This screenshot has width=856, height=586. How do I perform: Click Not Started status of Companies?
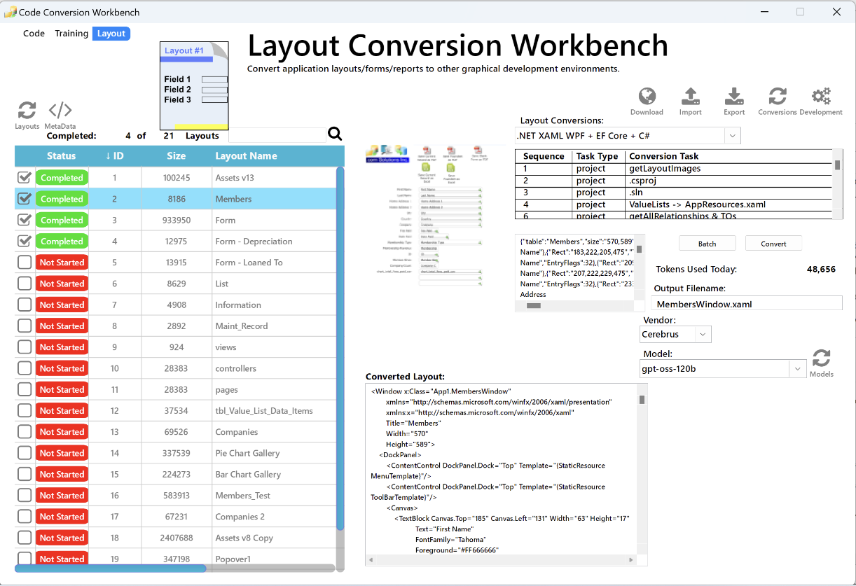(x=62, y=432)
